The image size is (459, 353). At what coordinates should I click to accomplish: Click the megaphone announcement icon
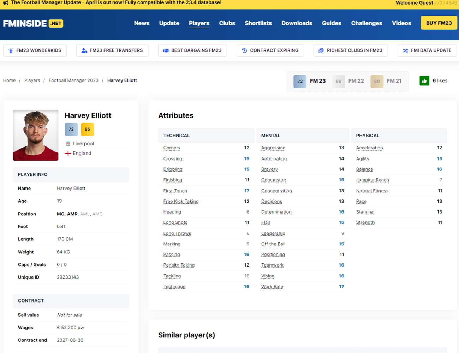click(x=6, y=3)
